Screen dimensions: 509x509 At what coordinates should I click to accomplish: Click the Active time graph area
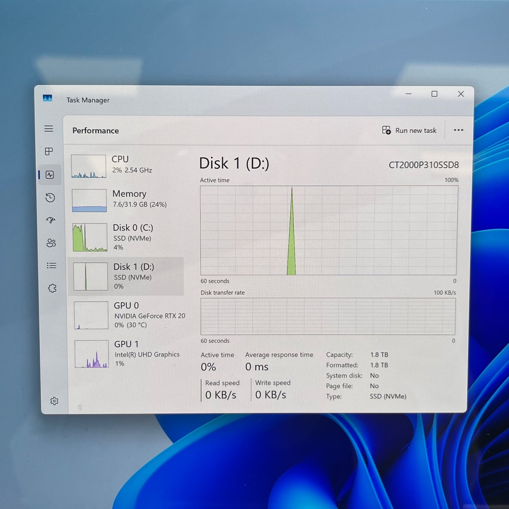tap(328, 230)
